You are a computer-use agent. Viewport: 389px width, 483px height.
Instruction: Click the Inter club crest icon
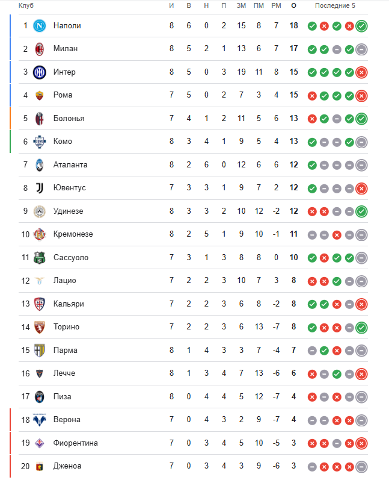pyautogui.click(x=40, y=72)
